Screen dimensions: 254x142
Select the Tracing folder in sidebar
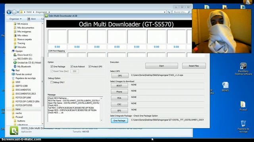(x=21, y=43)
